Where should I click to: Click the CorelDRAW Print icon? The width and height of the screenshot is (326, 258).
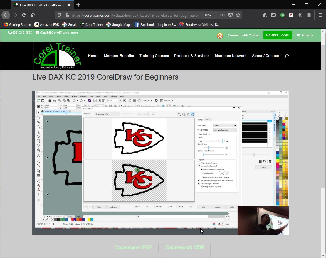(x=54, y=100)
